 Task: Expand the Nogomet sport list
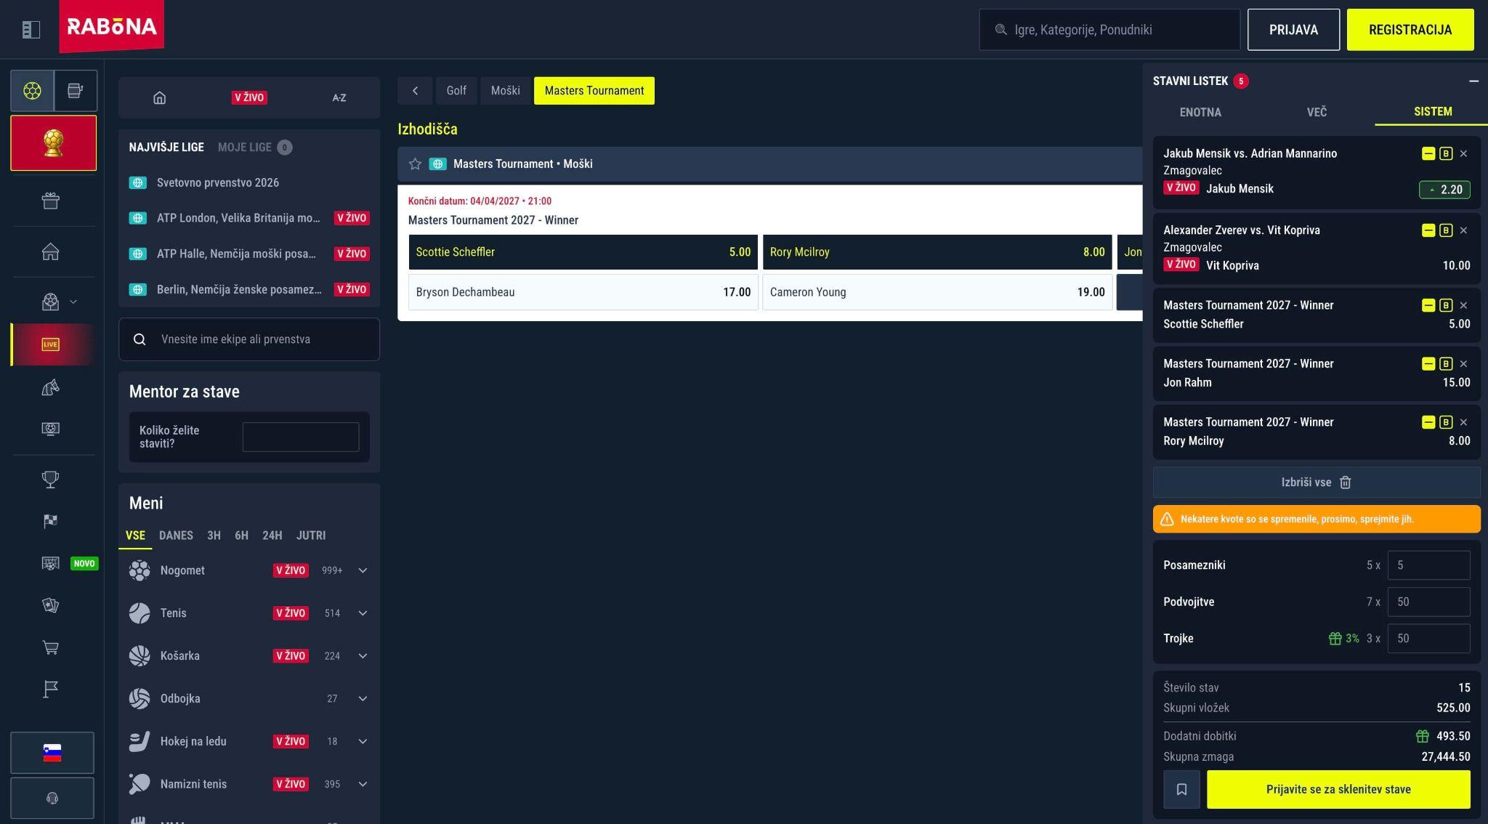(363, 570)
